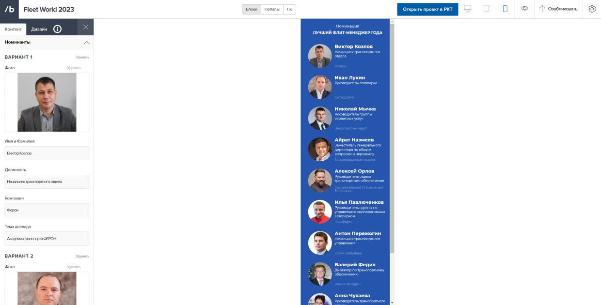Viewport: 601px width, 305px height.
Task: Click Илья Павлюченков avatar in preview
Action: (320, 212)
